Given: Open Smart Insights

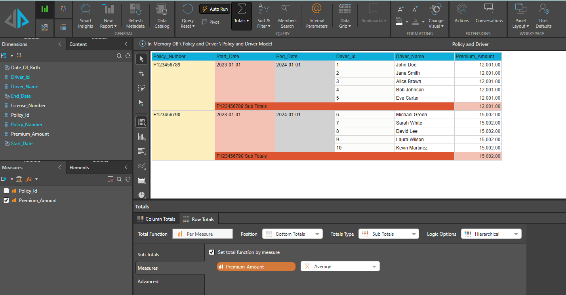Looking at the screenshot, I should [x=85, y=16].
